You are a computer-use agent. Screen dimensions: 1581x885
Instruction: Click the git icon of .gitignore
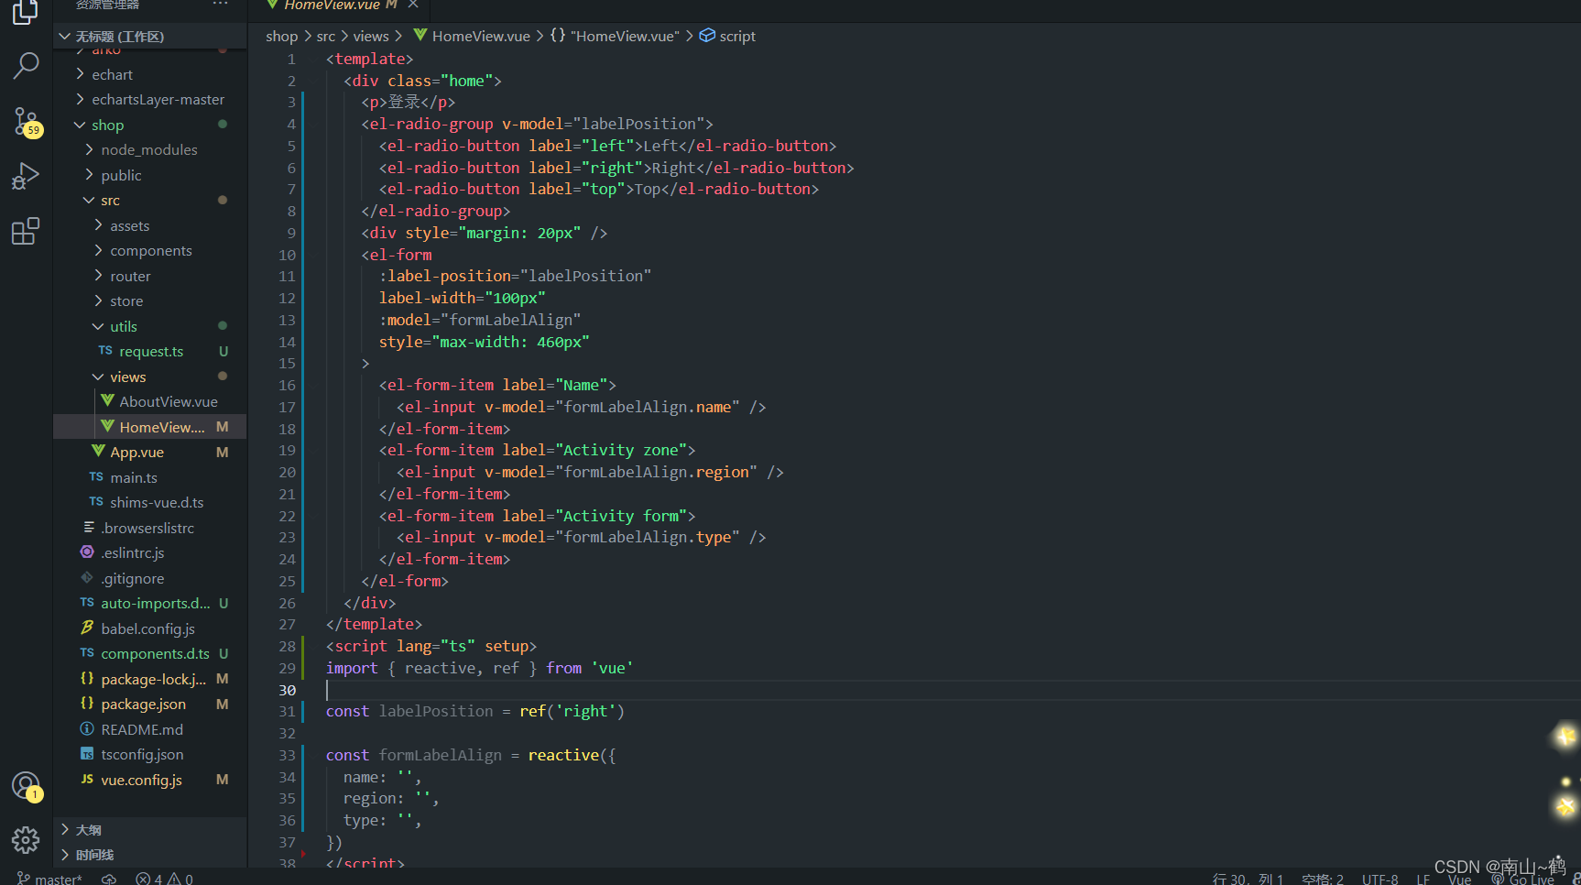87,578
